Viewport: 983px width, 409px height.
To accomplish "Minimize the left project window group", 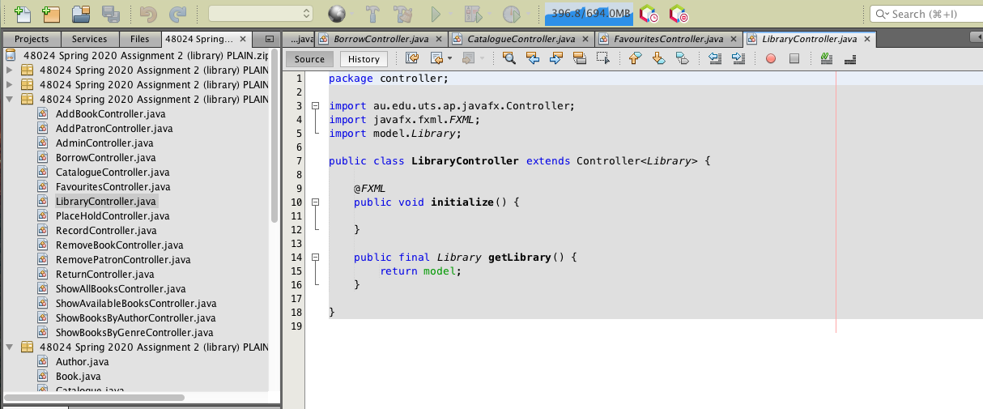I will click(x=269, y=39).
